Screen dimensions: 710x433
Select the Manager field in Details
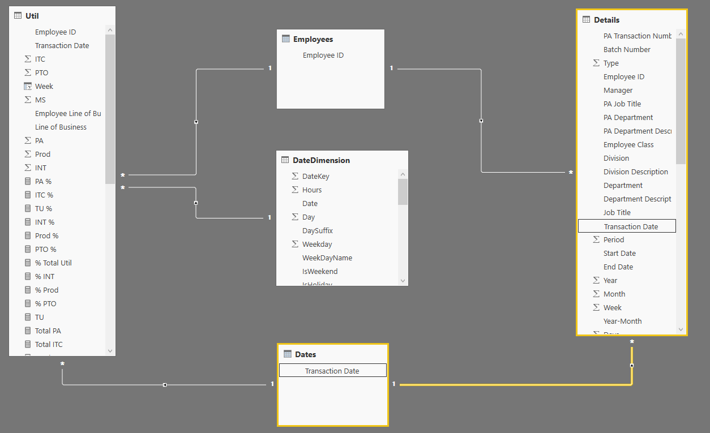pyautogui.click(x=618, y=90)
